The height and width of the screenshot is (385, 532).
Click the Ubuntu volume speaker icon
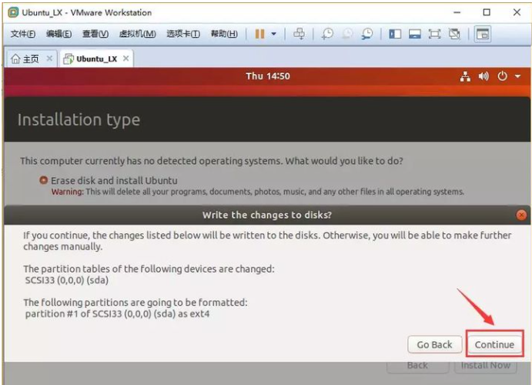pos(483,76)
